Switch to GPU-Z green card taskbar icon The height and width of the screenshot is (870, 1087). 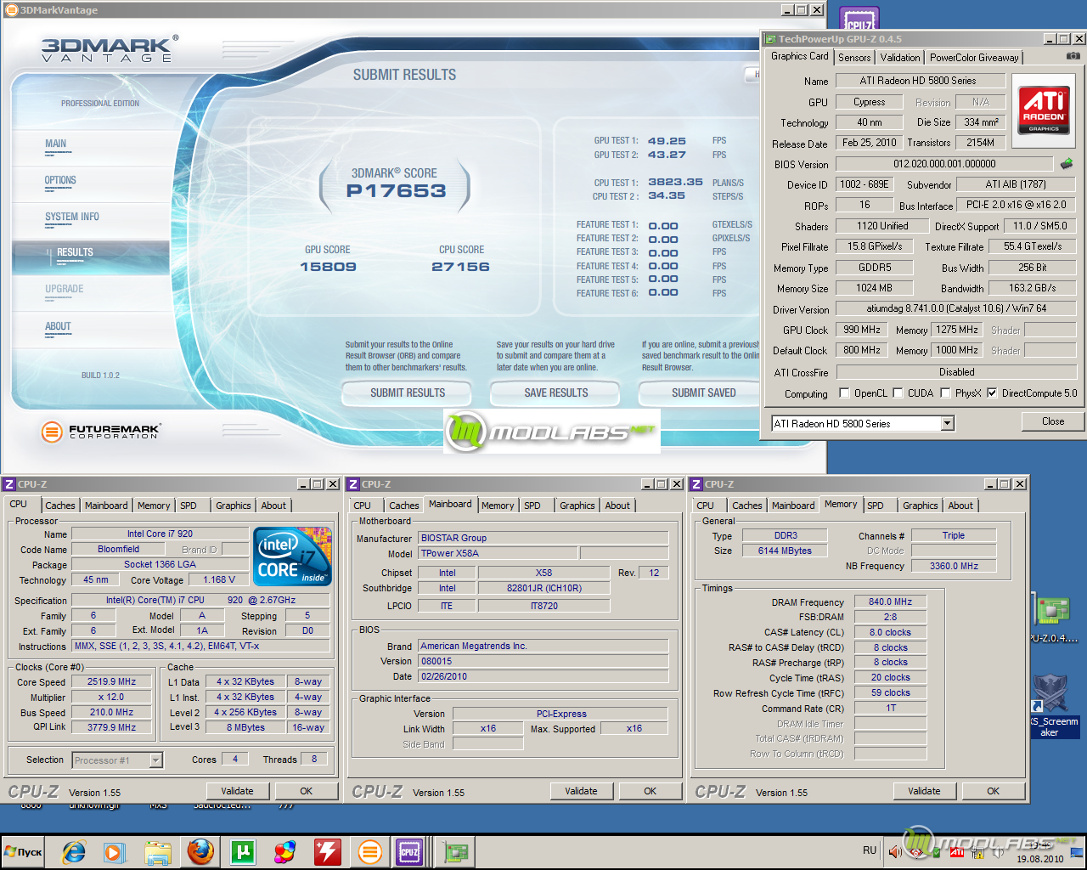pyautogui.click(x=456, y=851)
